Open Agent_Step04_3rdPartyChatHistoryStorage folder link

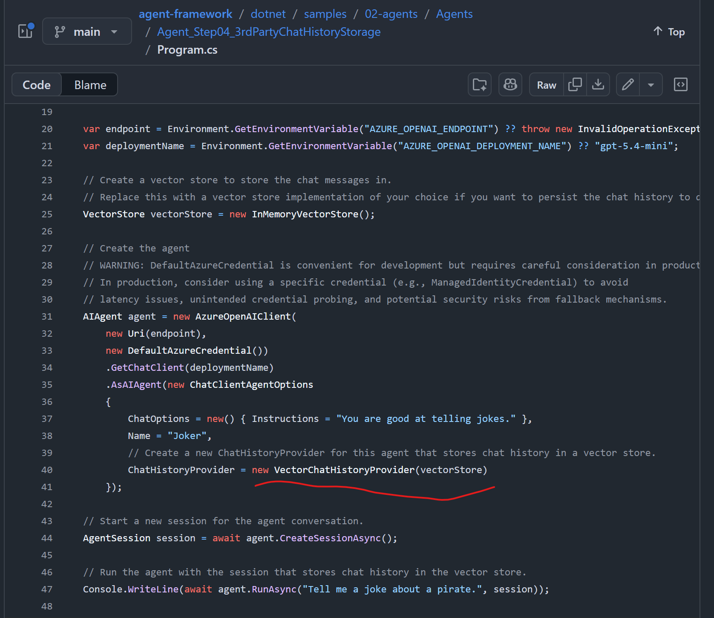[x=269, y=32]
